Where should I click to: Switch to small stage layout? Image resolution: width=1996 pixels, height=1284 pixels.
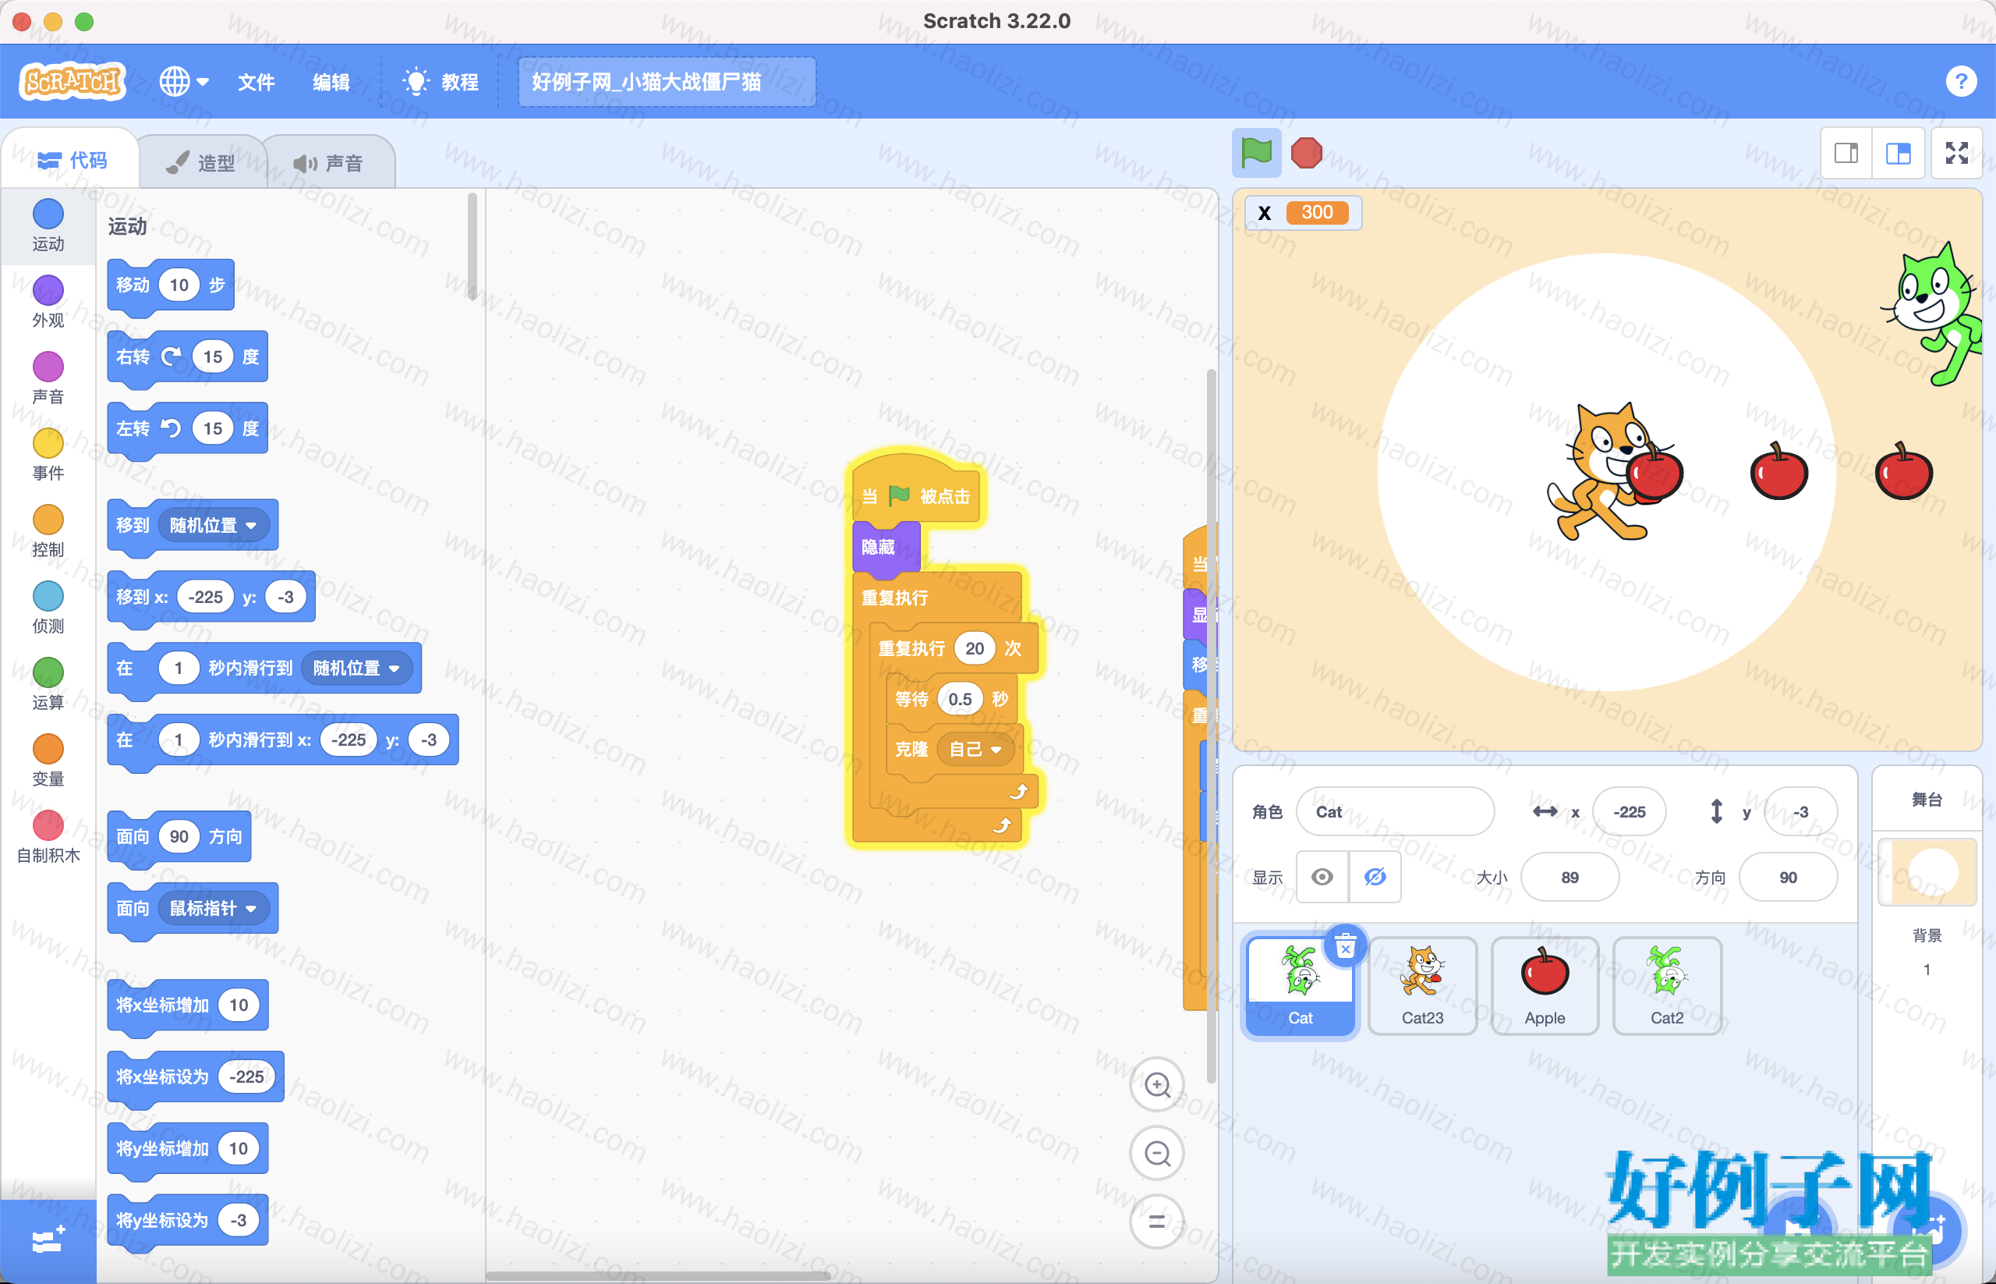click(x=1846, y=153)
